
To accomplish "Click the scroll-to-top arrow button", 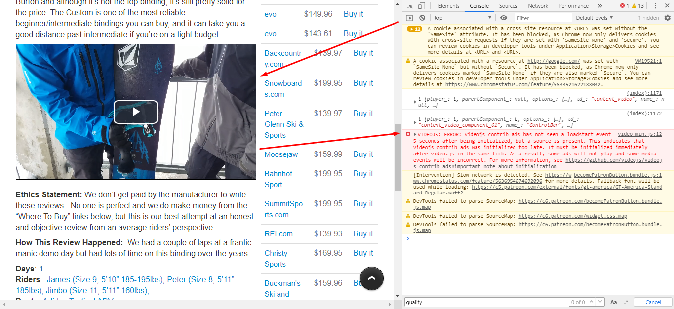I will 372,278.
